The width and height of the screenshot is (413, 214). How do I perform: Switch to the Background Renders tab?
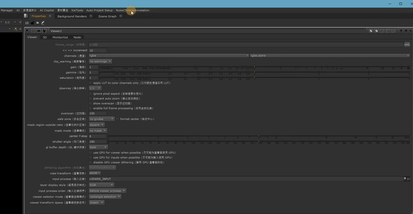point(72,16)
